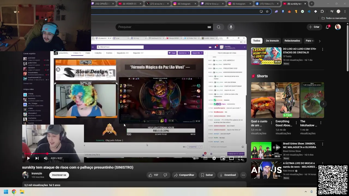
Task: Save video with Salvar button
Action: pos(207,175)
